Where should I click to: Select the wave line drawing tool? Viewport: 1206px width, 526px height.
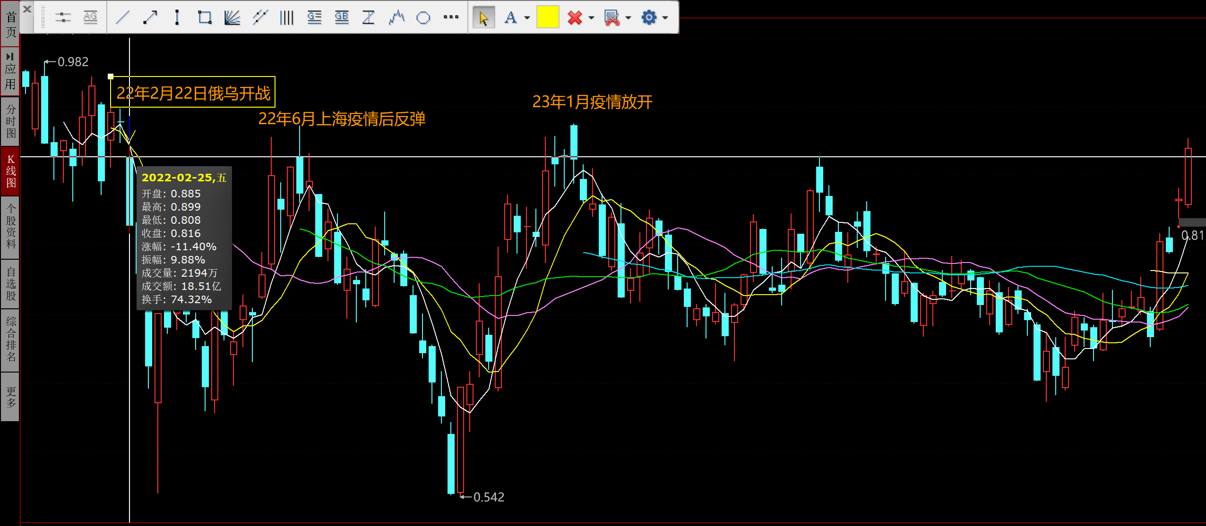(396, 18)
